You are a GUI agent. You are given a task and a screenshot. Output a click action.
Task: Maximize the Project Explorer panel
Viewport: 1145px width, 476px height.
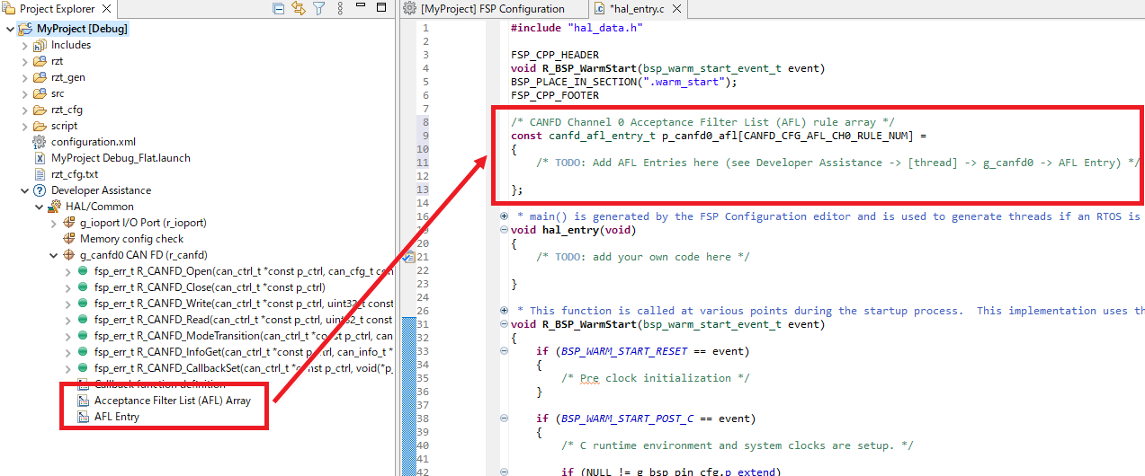[x=381, y=9]
